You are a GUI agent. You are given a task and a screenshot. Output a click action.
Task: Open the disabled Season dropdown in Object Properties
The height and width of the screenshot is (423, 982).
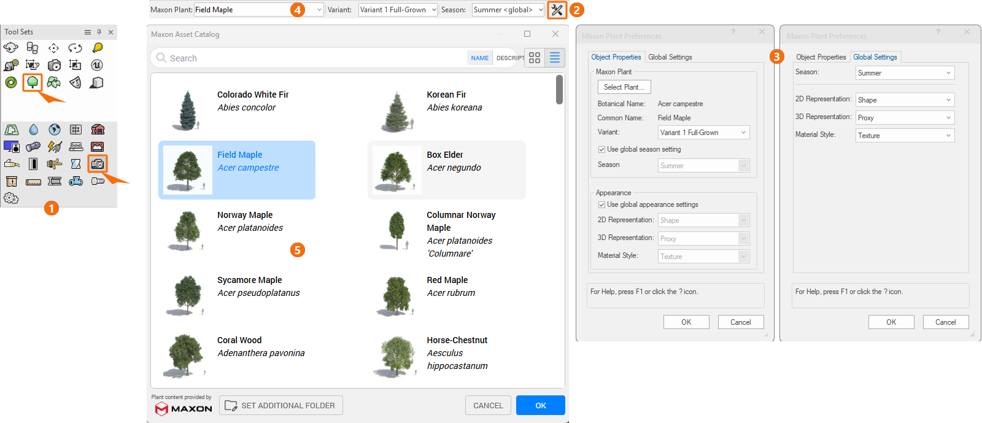click(x=704, y=166)
